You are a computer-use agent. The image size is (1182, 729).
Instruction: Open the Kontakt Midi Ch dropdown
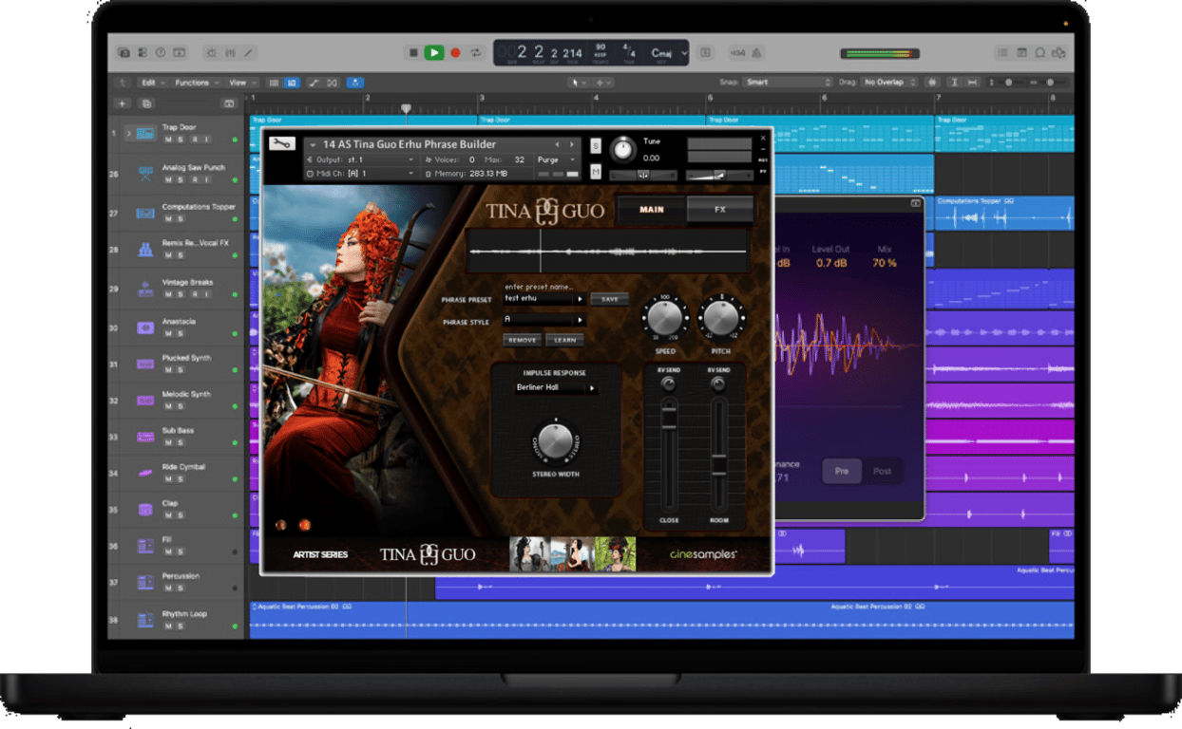click(359, 174)
